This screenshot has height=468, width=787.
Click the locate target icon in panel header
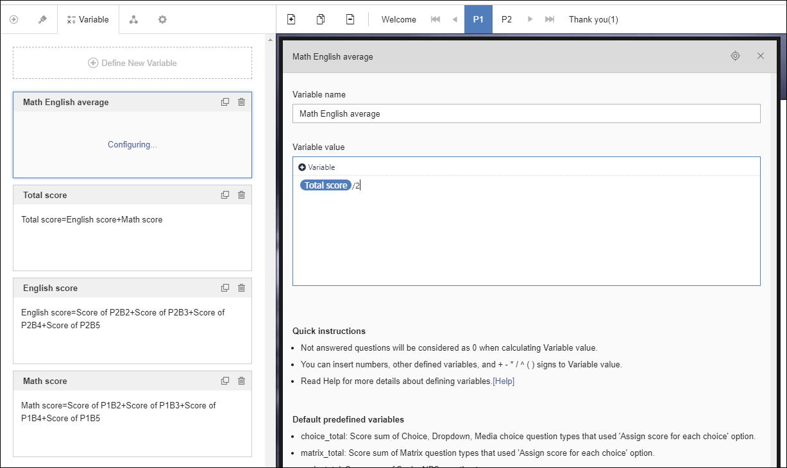[x=735, y=56]
